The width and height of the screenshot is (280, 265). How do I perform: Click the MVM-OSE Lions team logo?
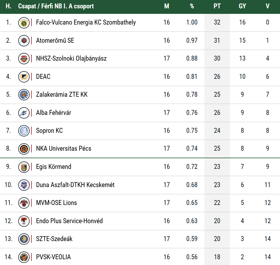[24, 203]
